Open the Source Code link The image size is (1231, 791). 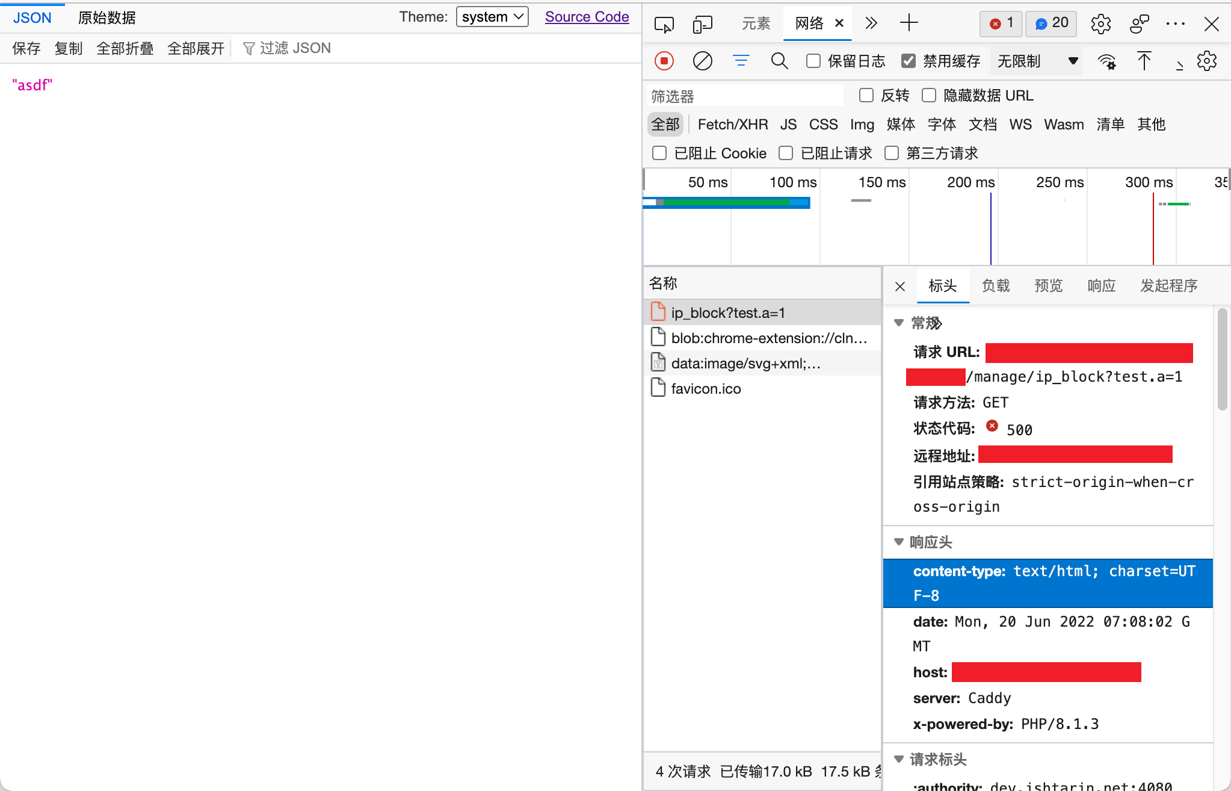pos(587,17)
